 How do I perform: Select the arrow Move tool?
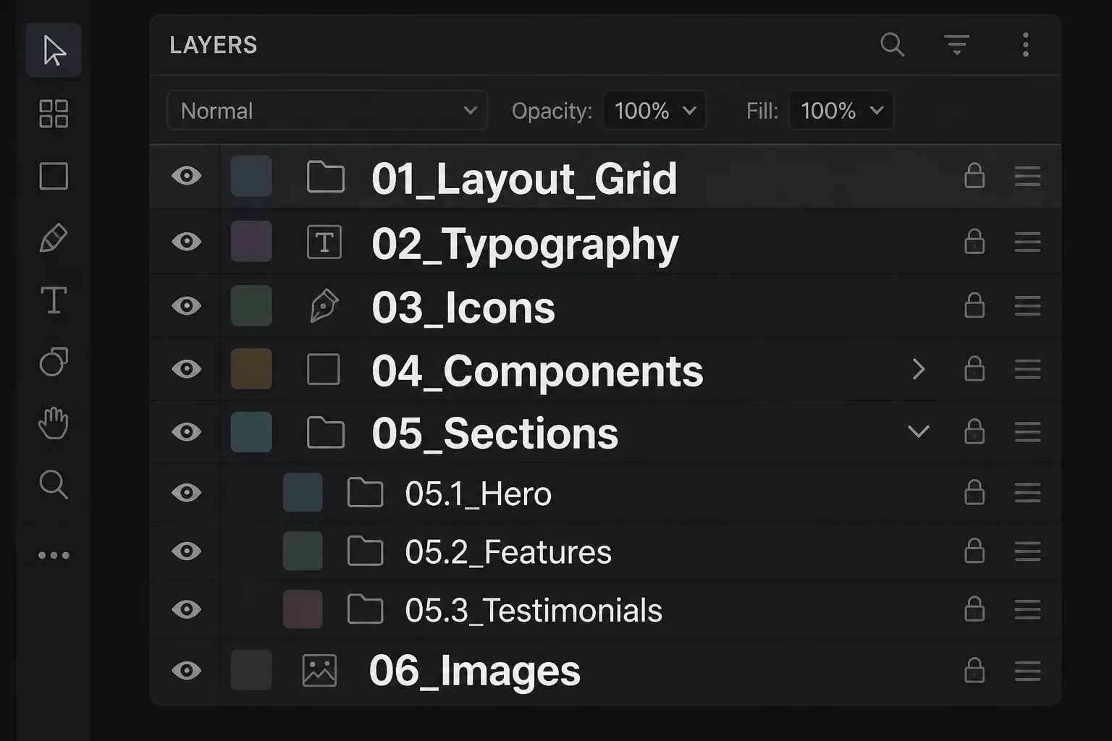pyautogui.click(x=54, y=50)
